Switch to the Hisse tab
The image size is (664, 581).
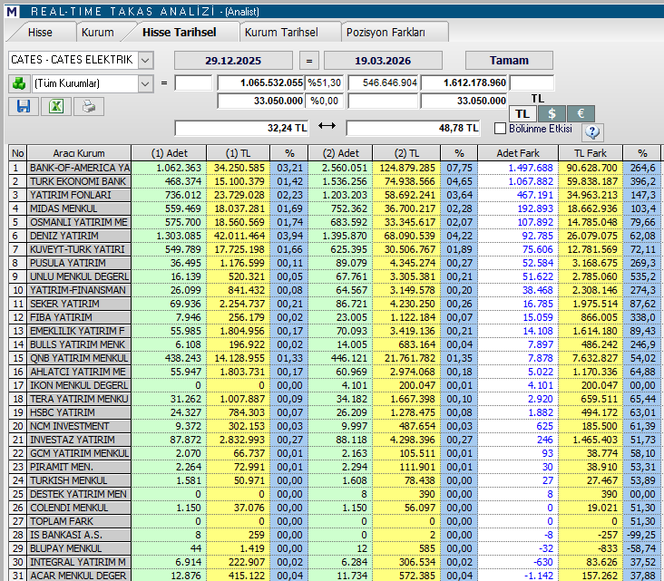[x=40, y=32]
